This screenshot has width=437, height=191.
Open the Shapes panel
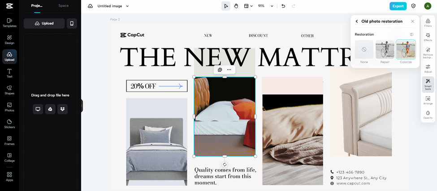tap(9, 90)
